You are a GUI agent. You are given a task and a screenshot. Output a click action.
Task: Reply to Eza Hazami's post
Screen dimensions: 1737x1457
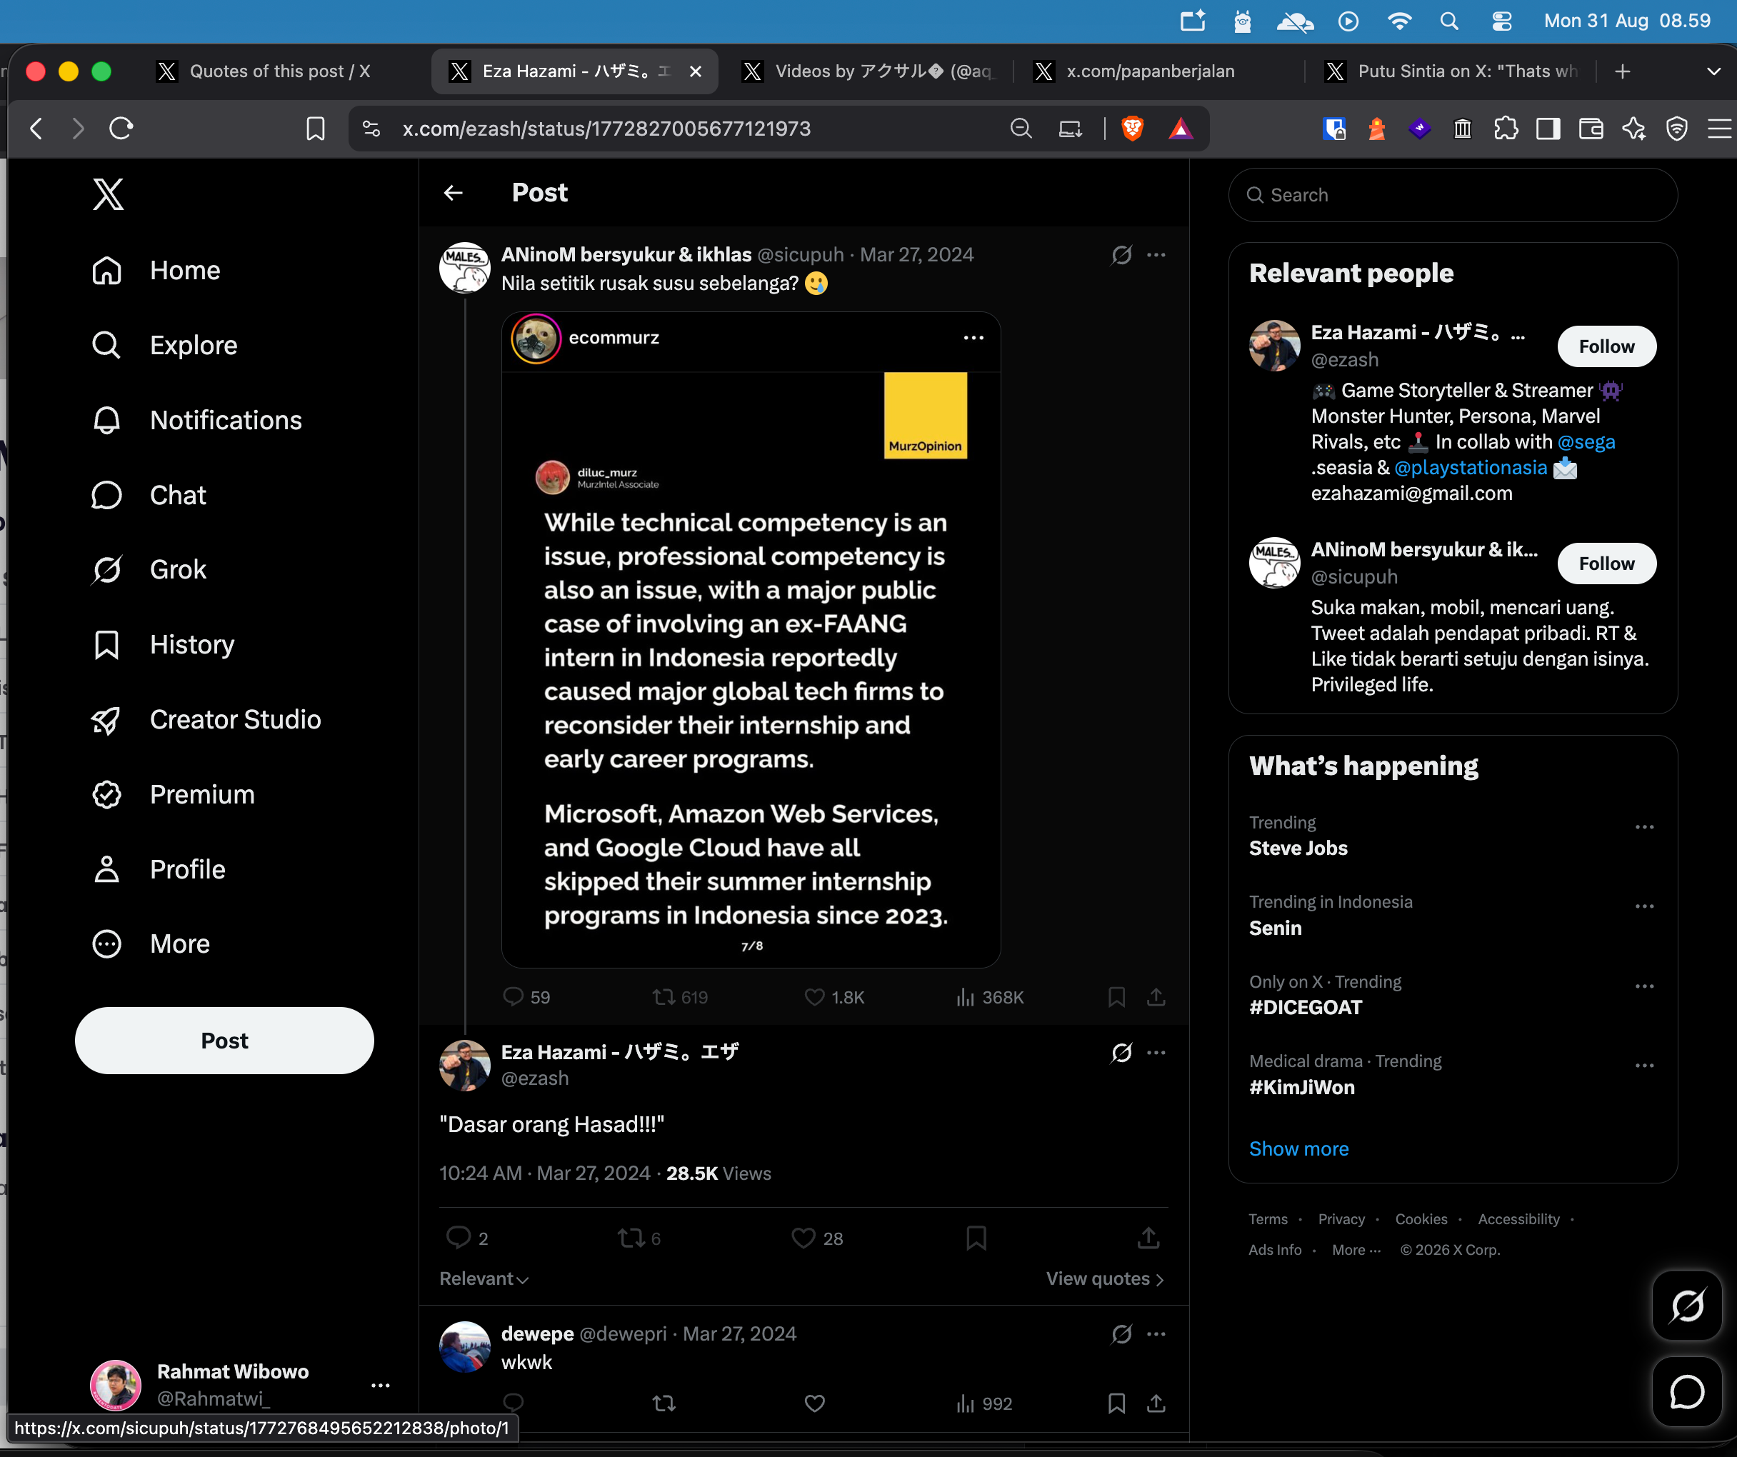[x=467, y=1238]
